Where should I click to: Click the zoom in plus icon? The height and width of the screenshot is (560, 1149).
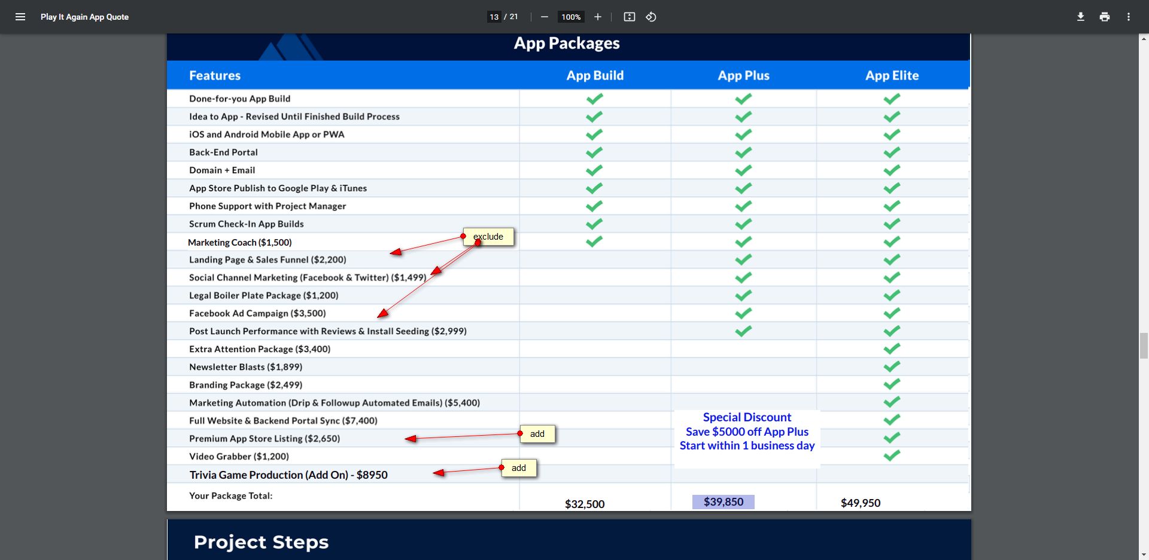coord(597,17)
